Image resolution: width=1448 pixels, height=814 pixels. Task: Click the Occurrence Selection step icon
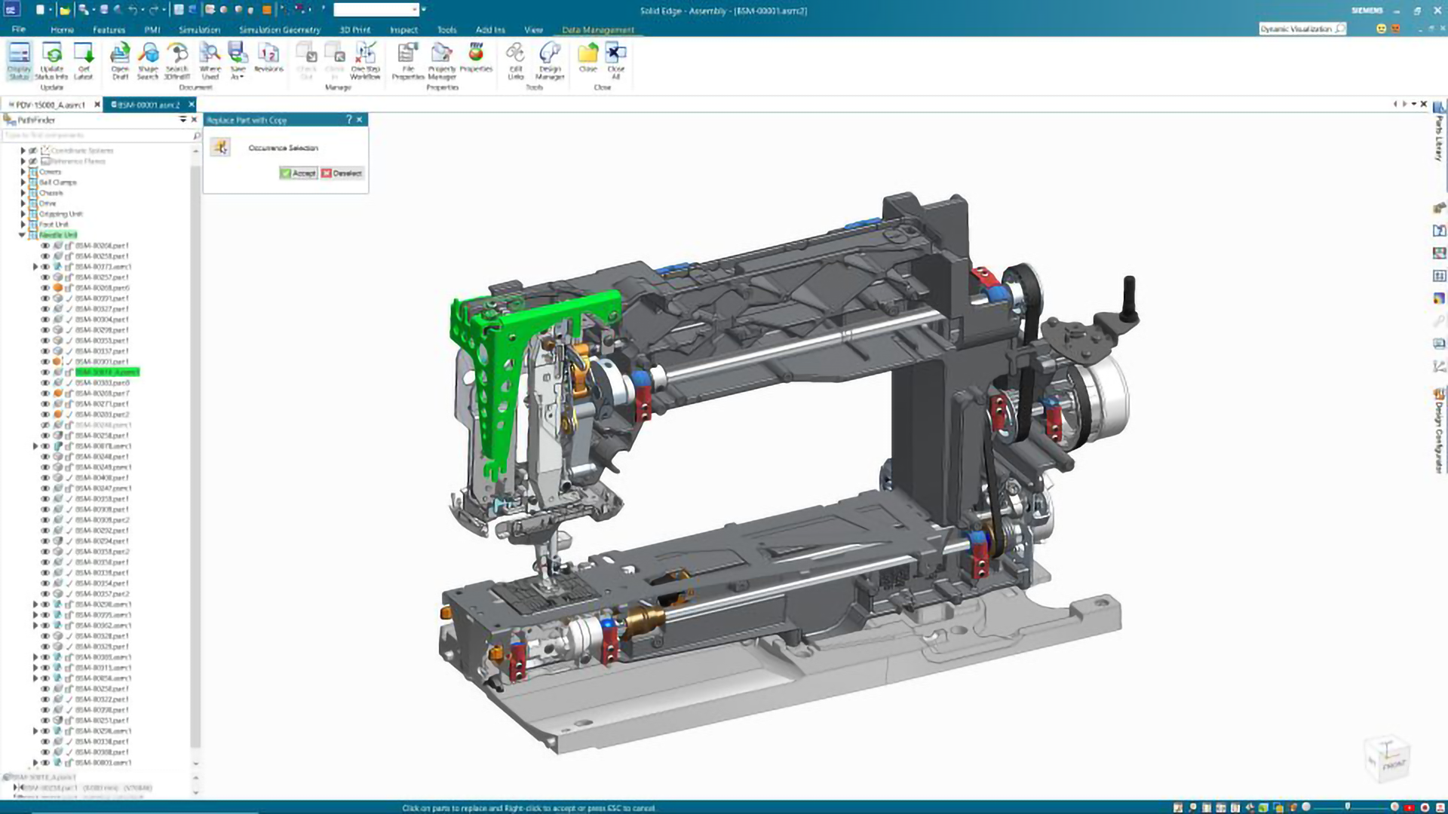coord(220,147)
